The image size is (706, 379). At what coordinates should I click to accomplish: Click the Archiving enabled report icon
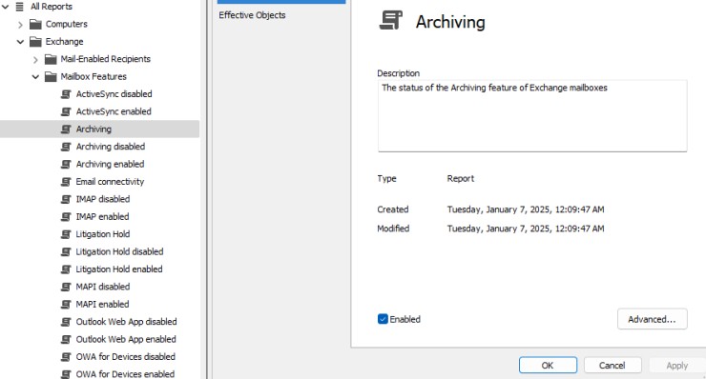66,164
